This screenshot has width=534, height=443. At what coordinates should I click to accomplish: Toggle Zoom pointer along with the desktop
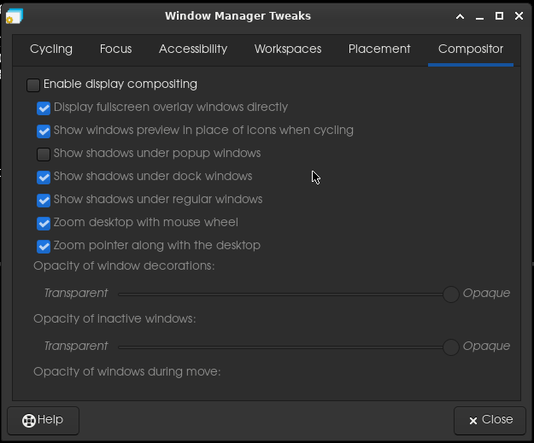pos(44,247)
